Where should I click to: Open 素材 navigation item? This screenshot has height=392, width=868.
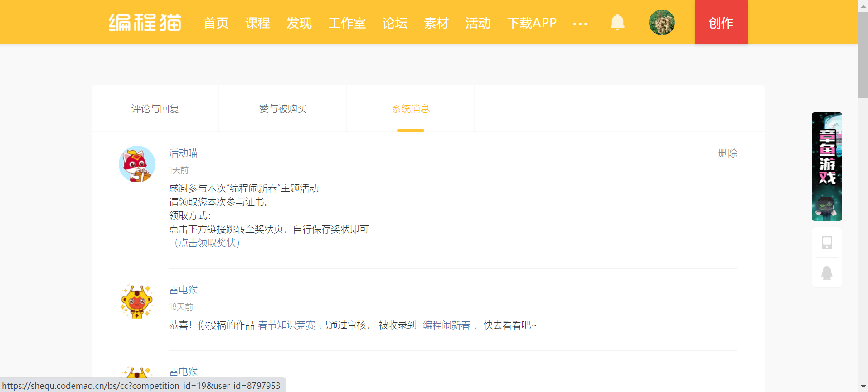(x=436, y=23)
